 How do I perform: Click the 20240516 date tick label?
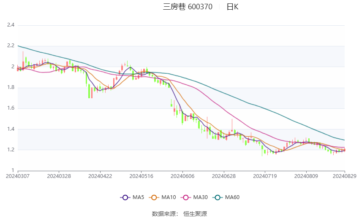(x=141, y=175)
